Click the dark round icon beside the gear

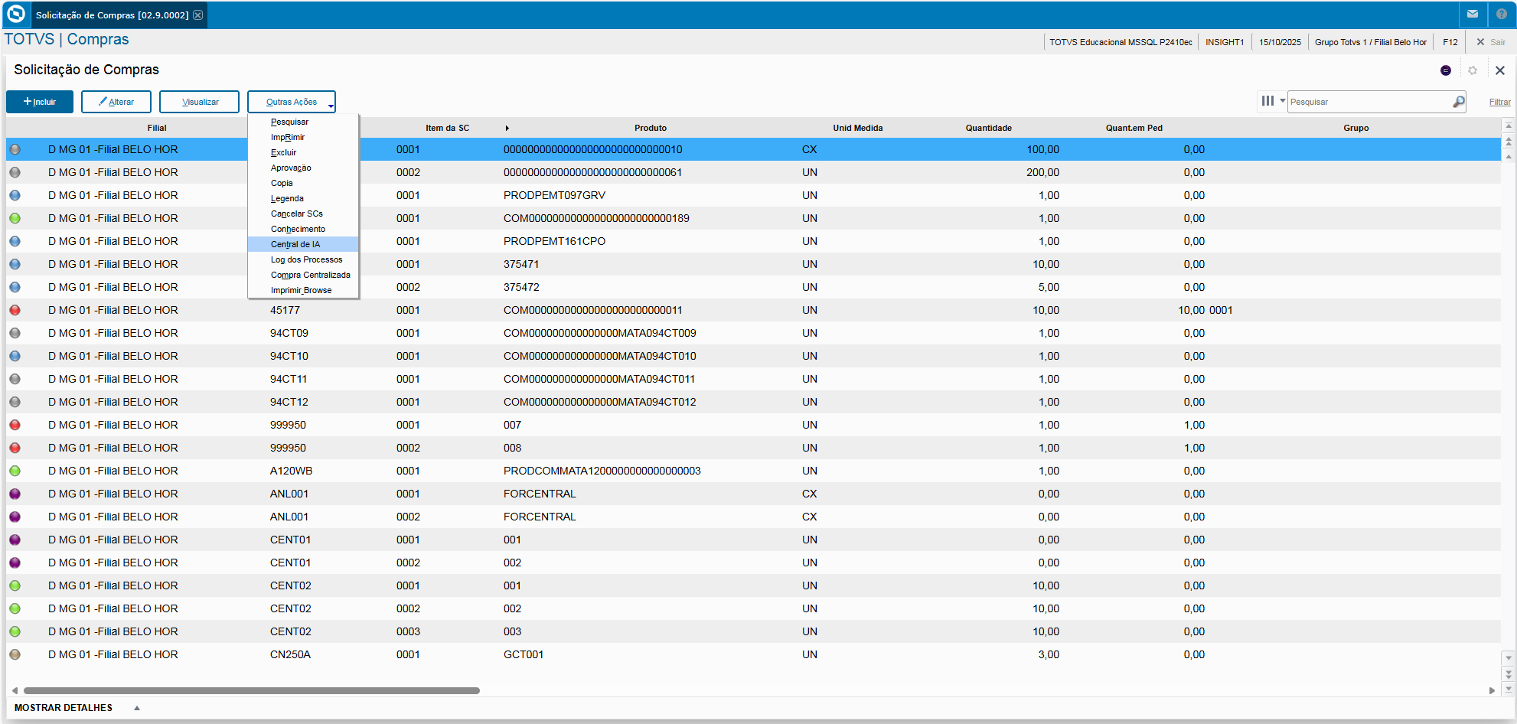tap(1446, 70)
